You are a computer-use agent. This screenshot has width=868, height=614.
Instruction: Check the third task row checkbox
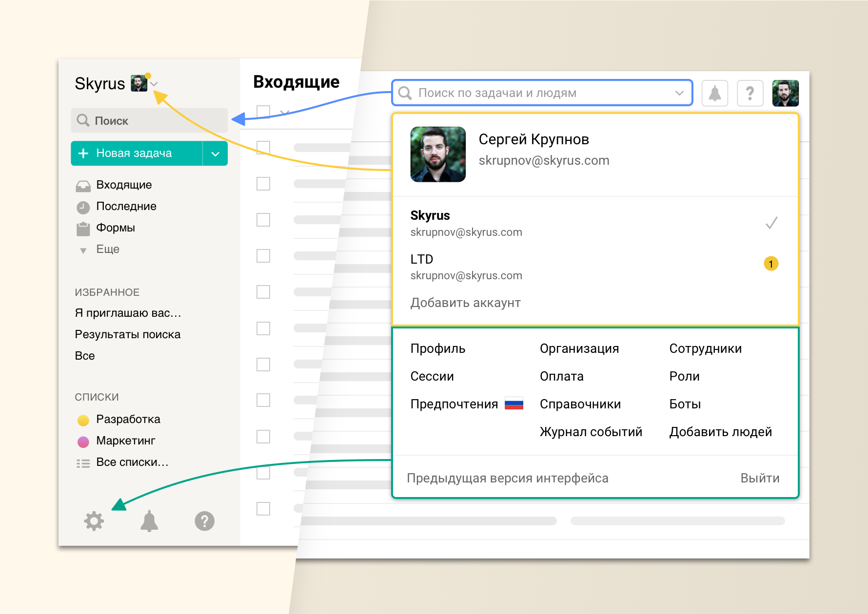pos(263,220)
